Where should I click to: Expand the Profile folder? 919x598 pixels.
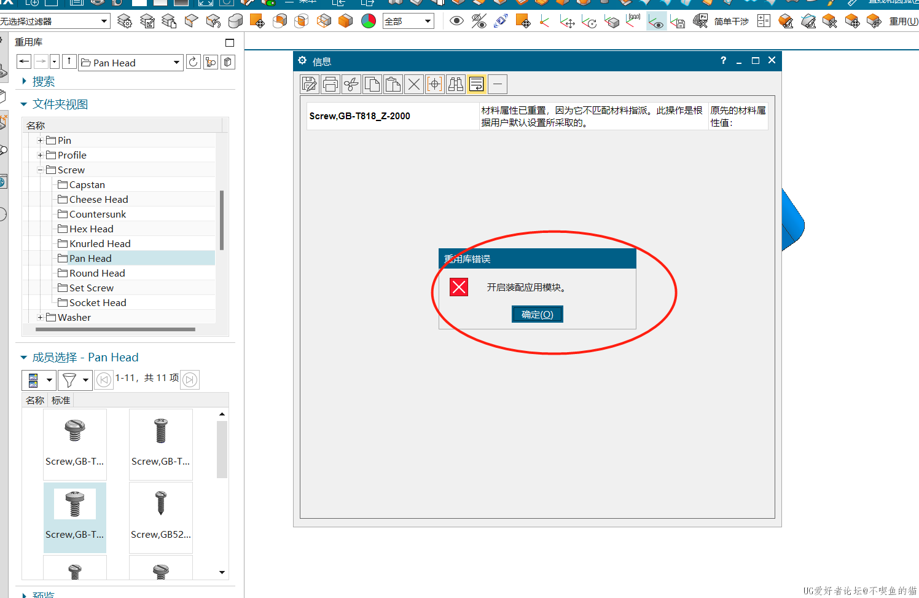[41, 155]
